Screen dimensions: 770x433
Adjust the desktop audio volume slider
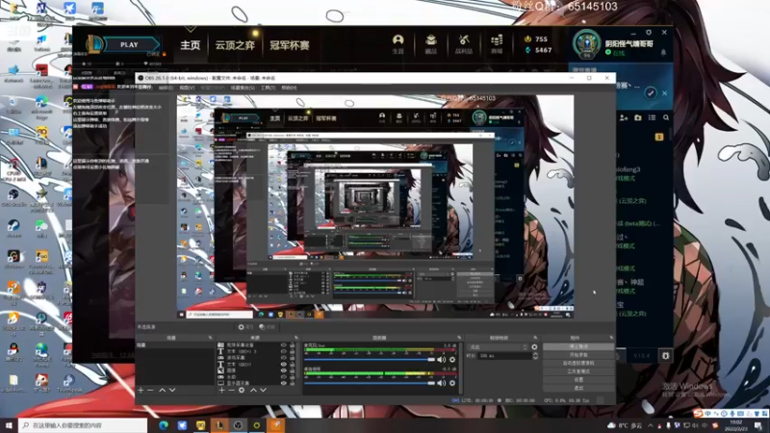pos(370,383)
